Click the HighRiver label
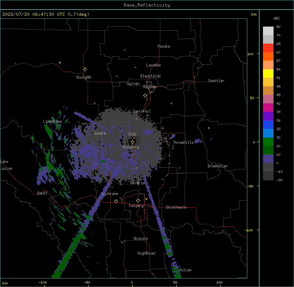 147,253
